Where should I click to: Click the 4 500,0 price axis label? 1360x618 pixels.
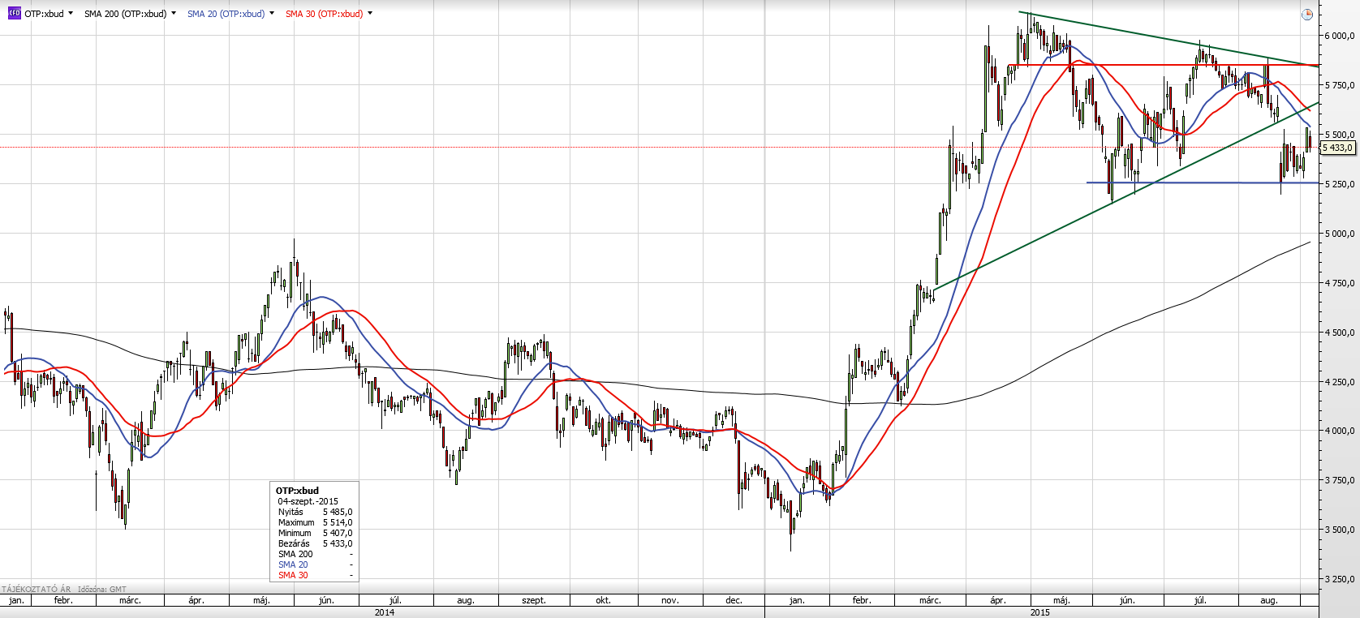pos(1339,333)
